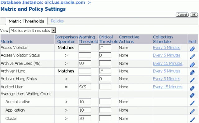The image size is (199, 123).
Task: Open Every 5 Minutes schedule for Archiver Hung
Action: [167, 71]
